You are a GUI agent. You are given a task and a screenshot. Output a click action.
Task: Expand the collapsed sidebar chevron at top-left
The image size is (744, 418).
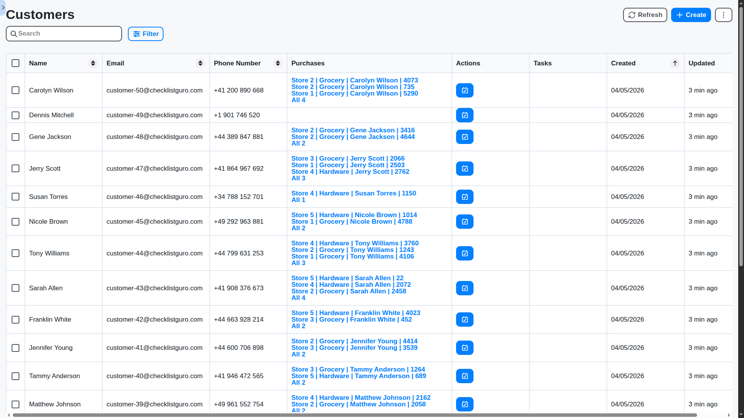click(x=3, y=7)
